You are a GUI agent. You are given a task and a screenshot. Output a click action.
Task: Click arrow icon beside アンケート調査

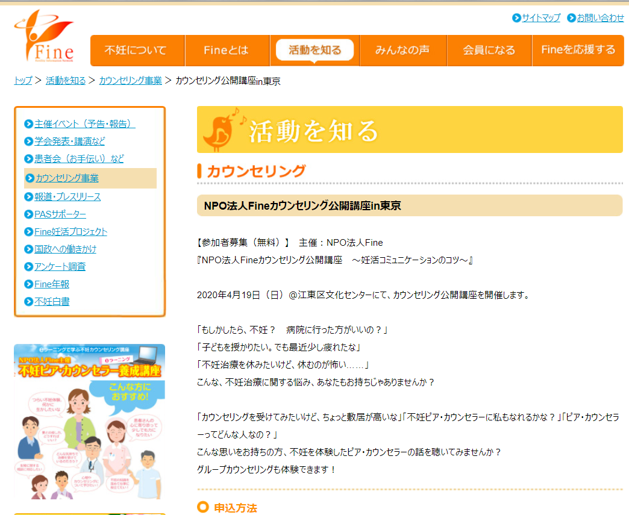coord(28,267)
